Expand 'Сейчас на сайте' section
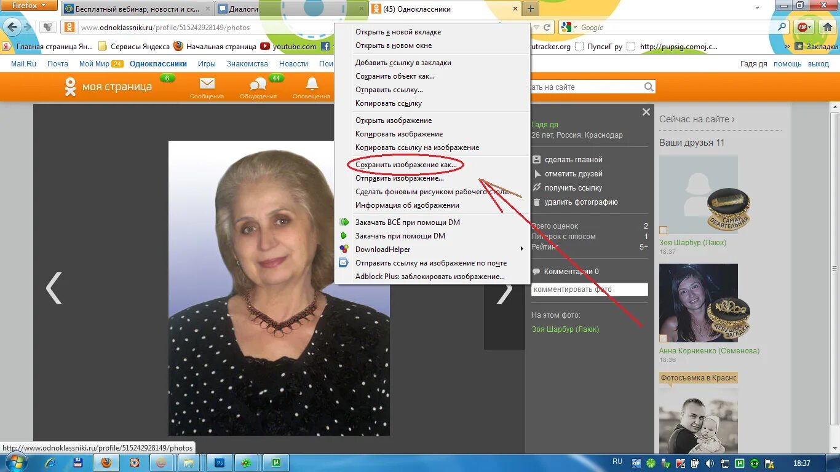This screenshot has width=840, height=472. [x=697, y=119]
